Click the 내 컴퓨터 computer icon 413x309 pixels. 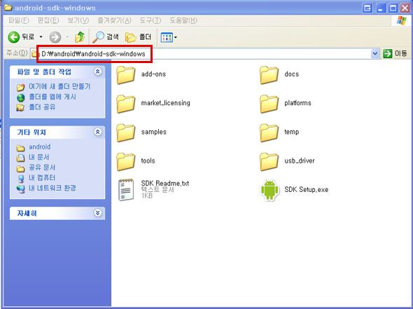tap(20, 179)
